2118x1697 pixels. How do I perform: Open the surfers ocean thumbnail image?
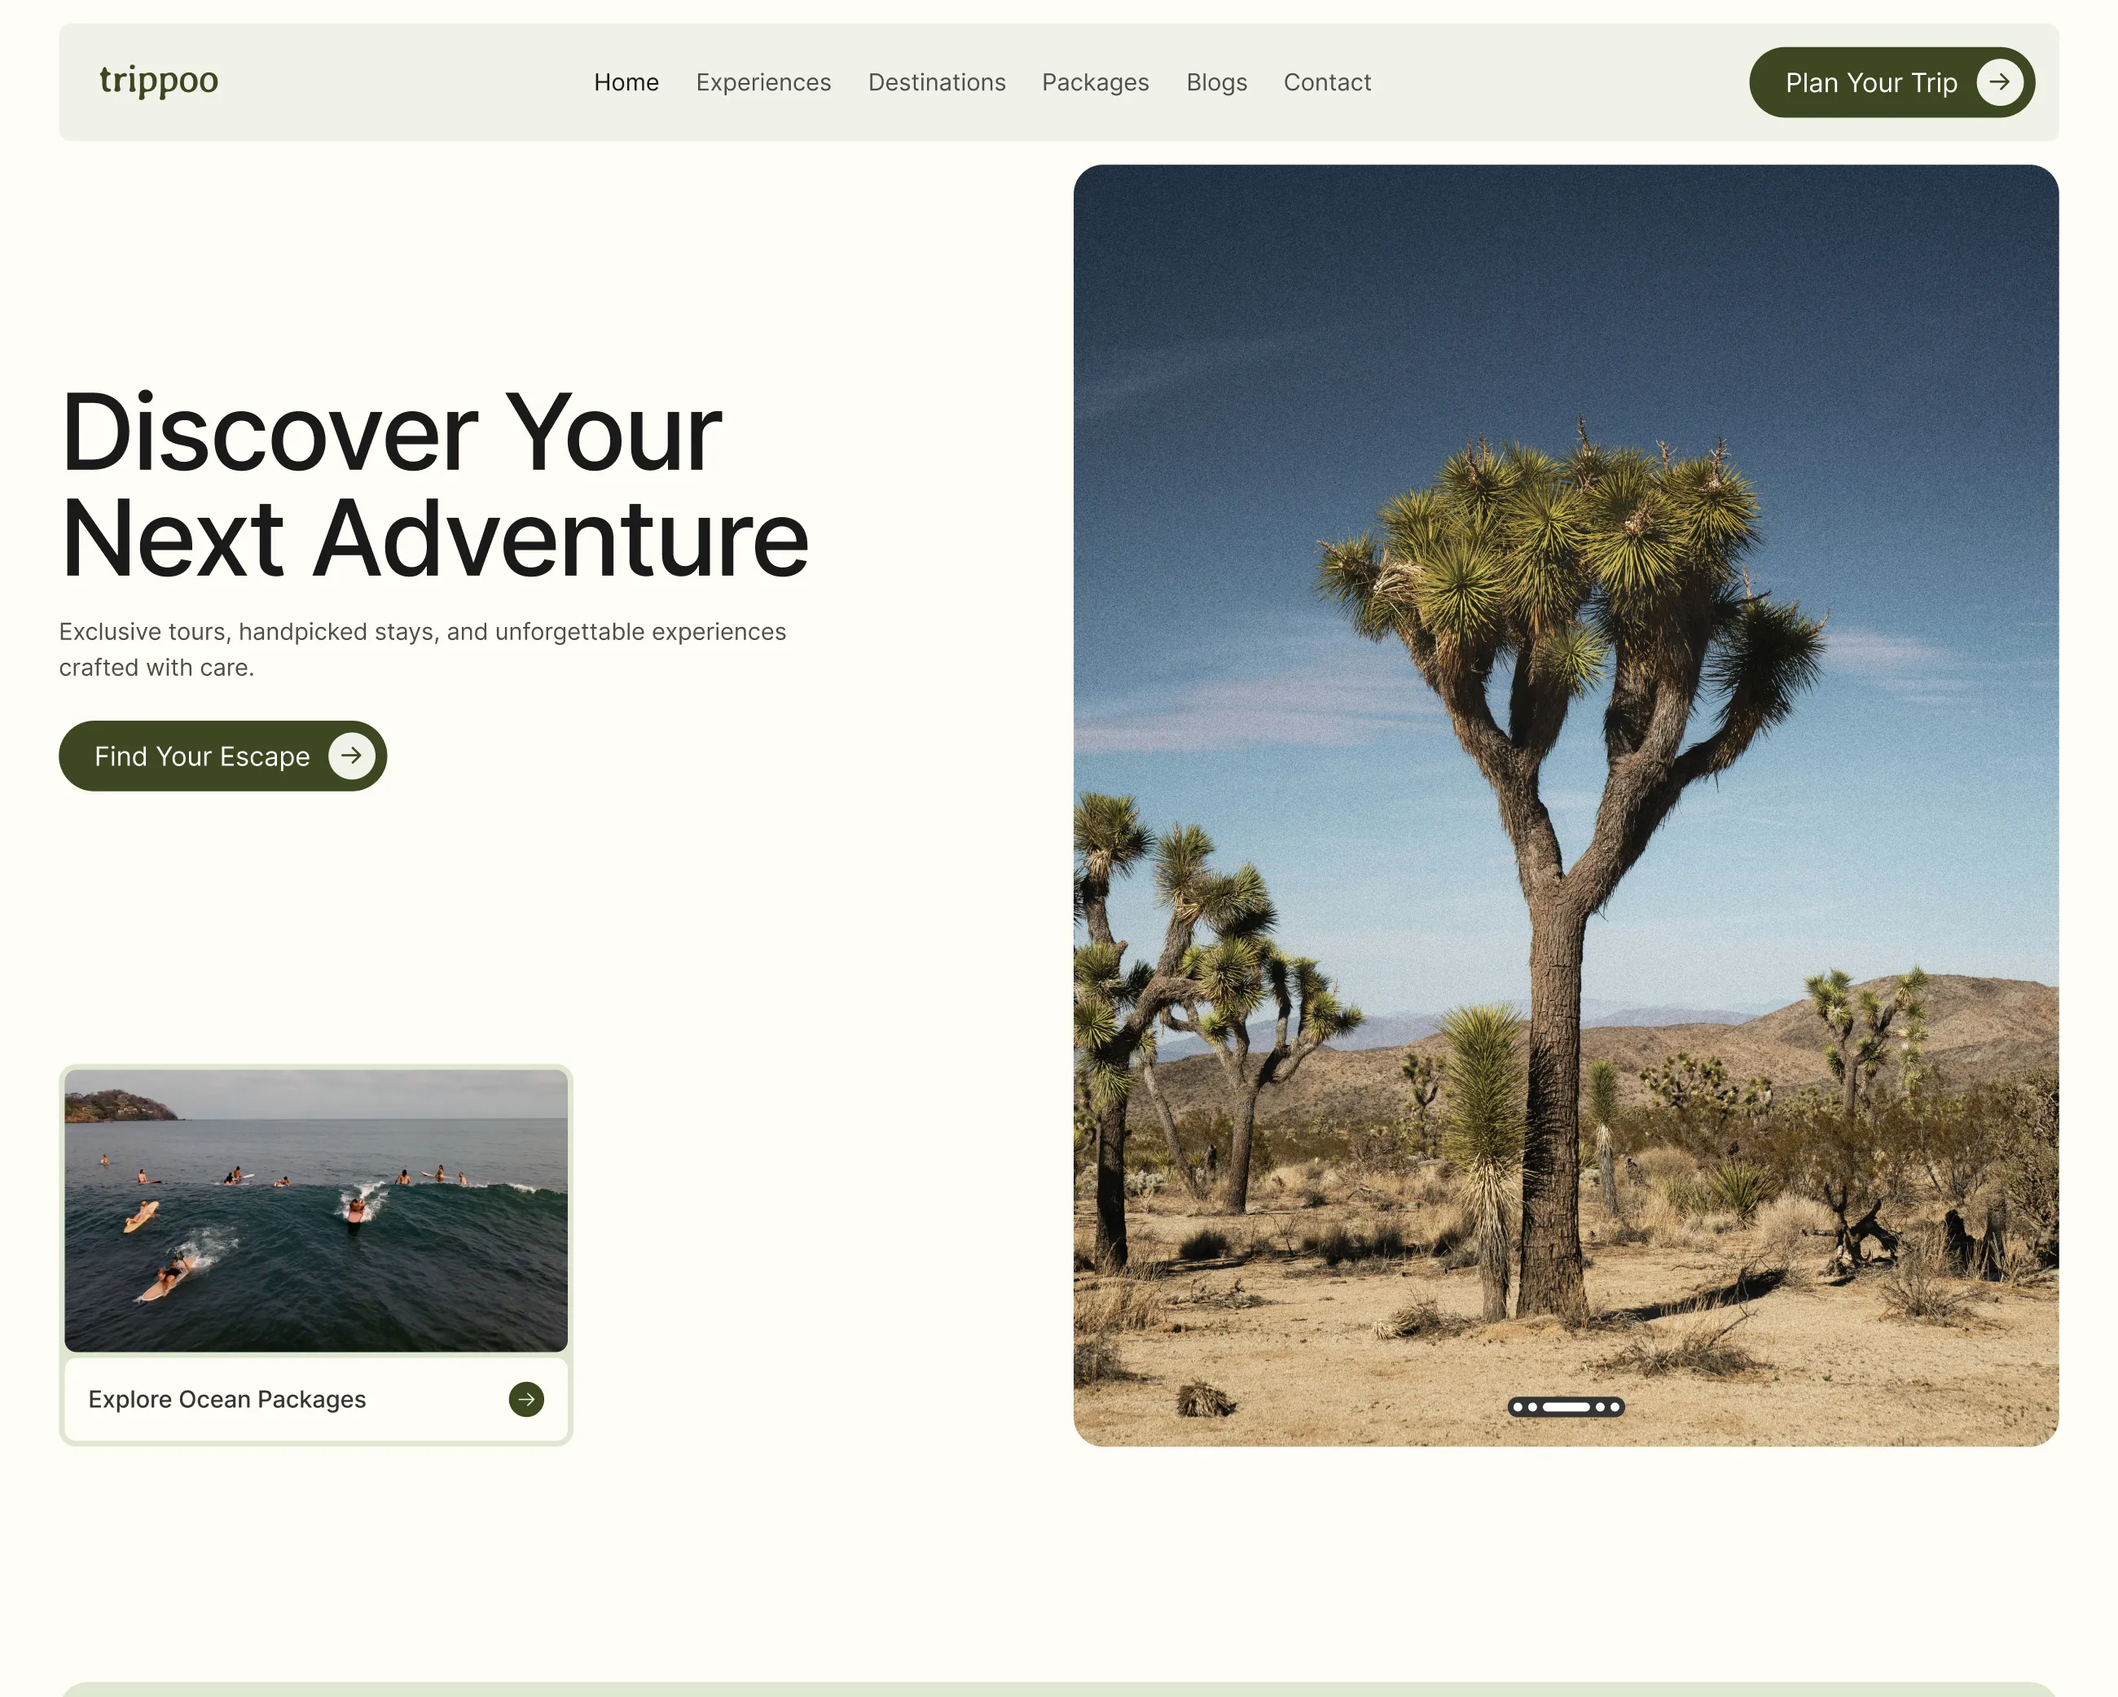pyautogui.click(x=315, y=1210)
